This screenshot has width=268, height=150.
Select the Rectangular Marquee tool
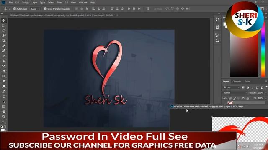coord(4,25)
